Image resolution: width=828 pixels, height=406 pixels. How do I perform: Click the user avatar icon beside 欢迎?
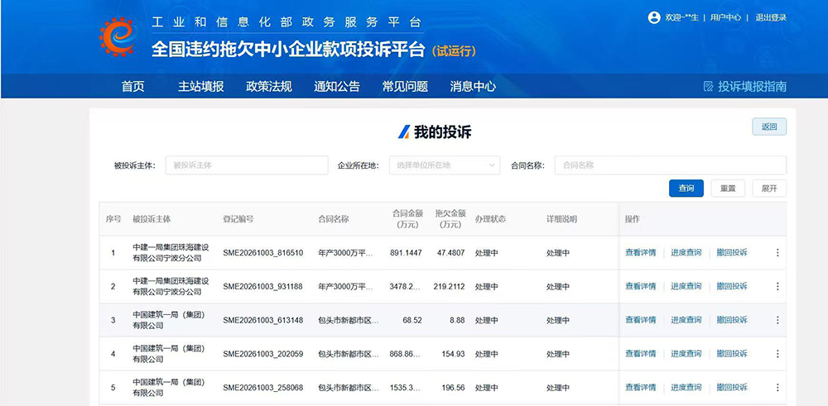click(x=654, y=17)
